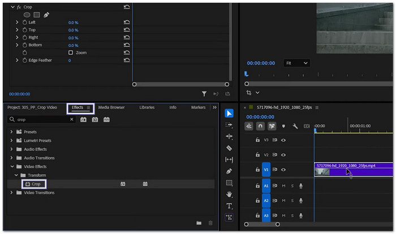The image size is (396, 234).
Task: Collapse the Video Effects folder
Action: click(x=12, y=167)
